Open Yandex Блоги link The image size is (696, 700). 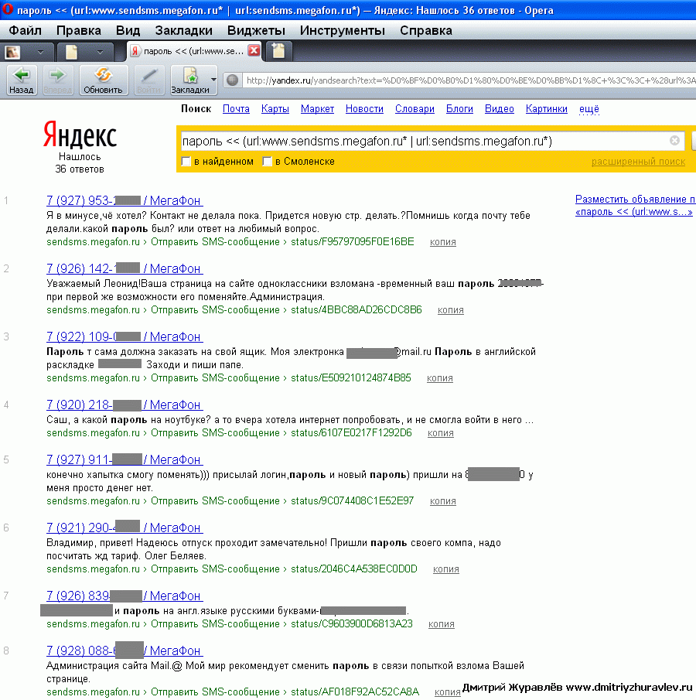[x=459, y=109]
